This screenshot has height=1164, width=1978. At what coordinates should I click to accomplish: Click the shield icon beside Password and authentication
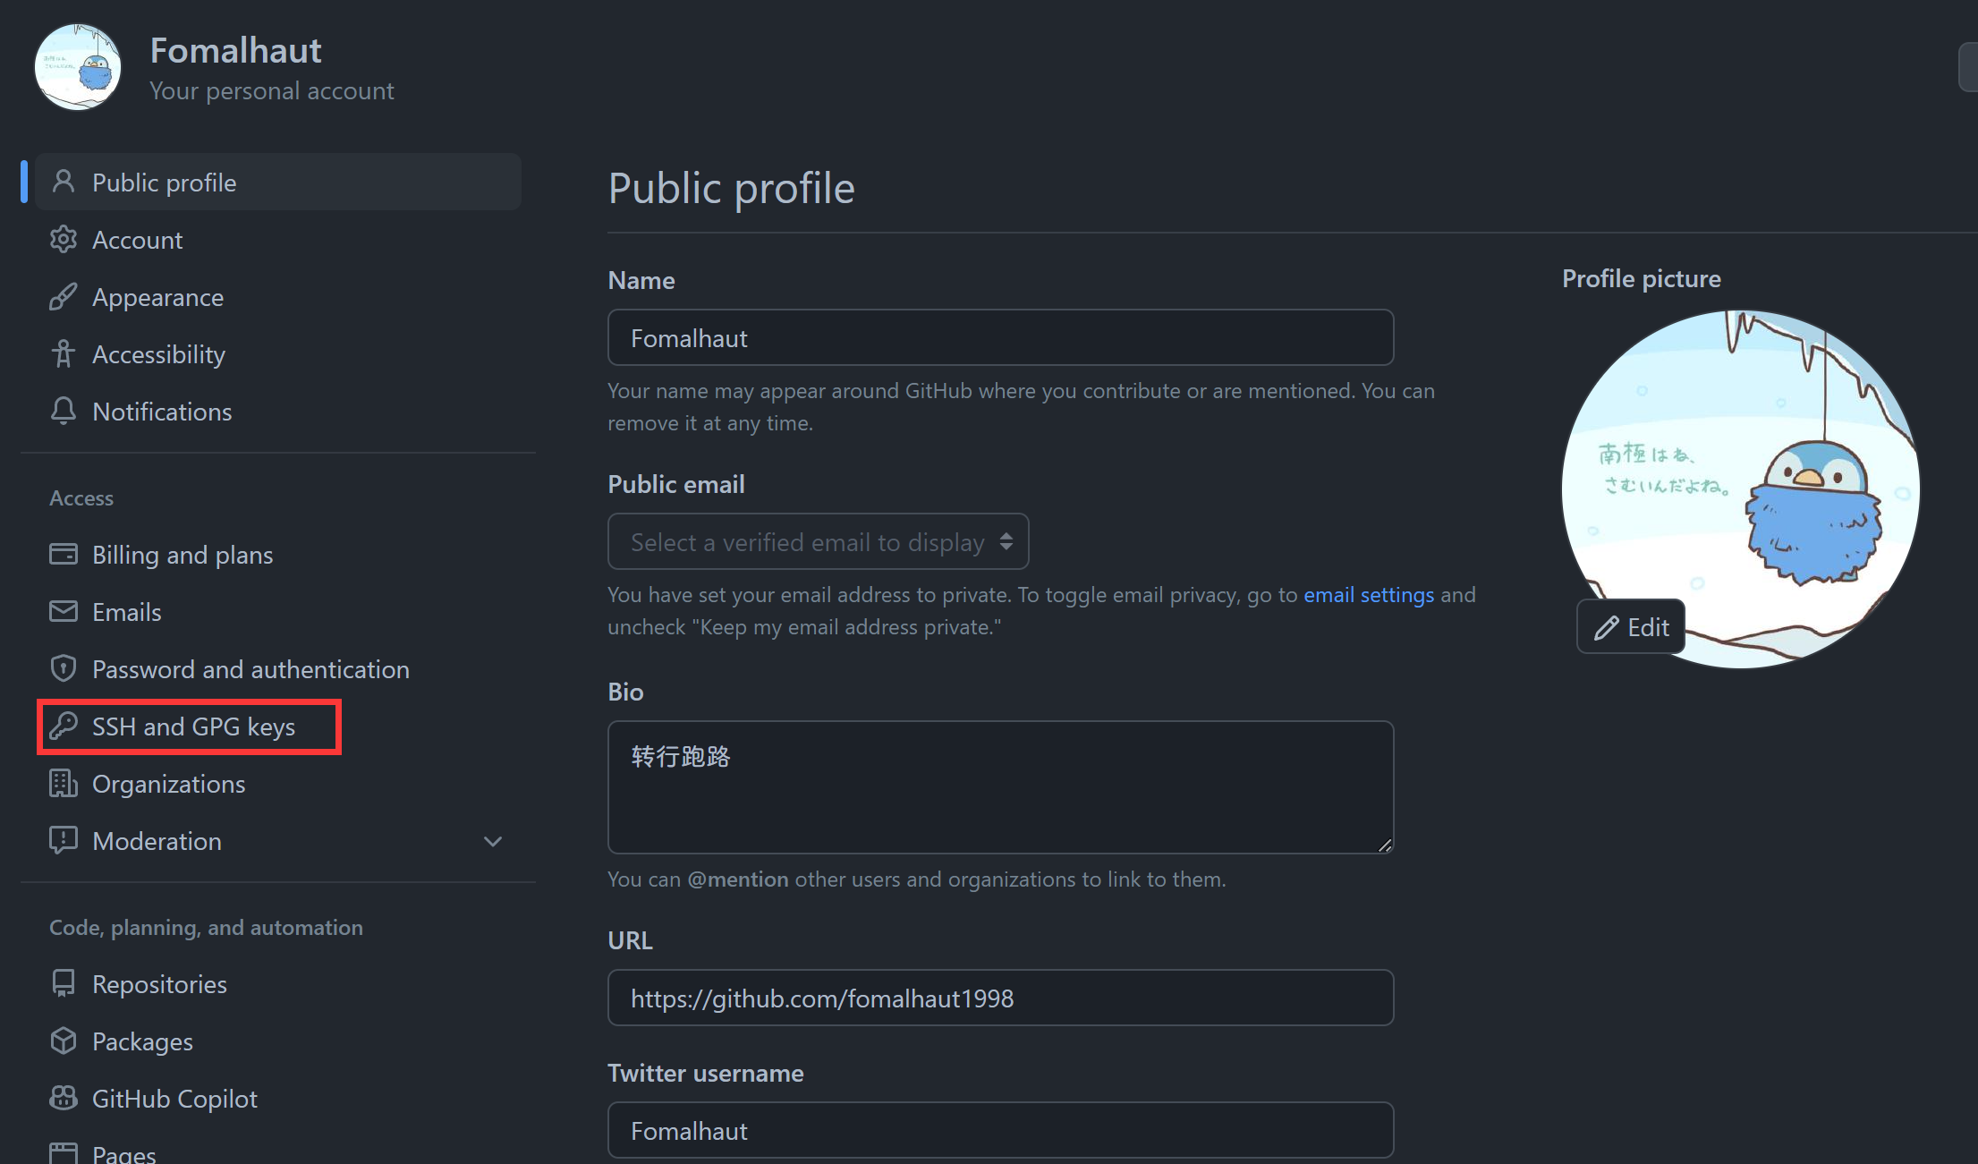[63, 669]
